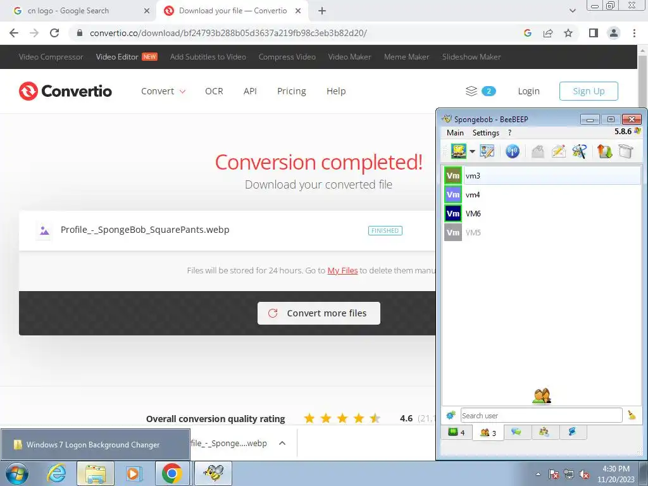Click the gear filter icon beside Search user
Screen dimensions: 648x486
(451, 415)
